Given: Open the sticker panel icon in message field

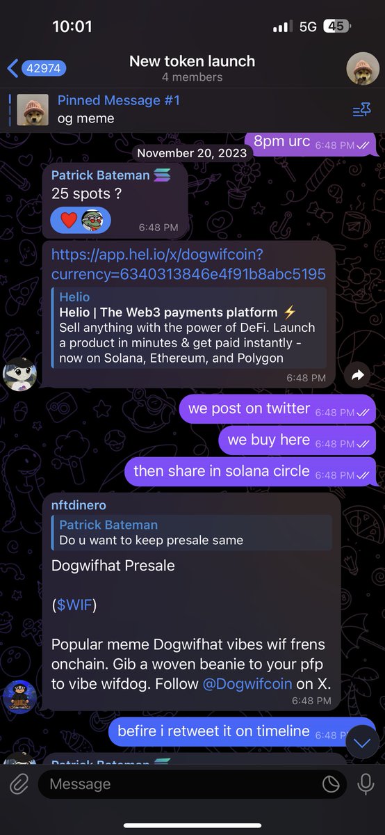Looking at the screenshot, I should 331,784.
